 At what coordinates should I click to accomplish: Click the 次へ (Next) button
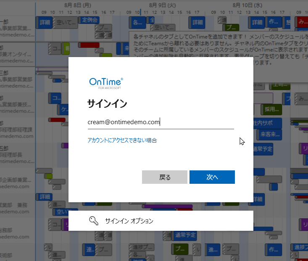[212, 177]
